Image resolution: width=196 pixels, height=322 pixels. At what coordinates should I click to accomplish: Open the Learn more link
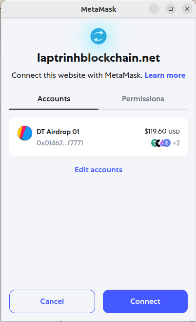click(x=165, y=75)
